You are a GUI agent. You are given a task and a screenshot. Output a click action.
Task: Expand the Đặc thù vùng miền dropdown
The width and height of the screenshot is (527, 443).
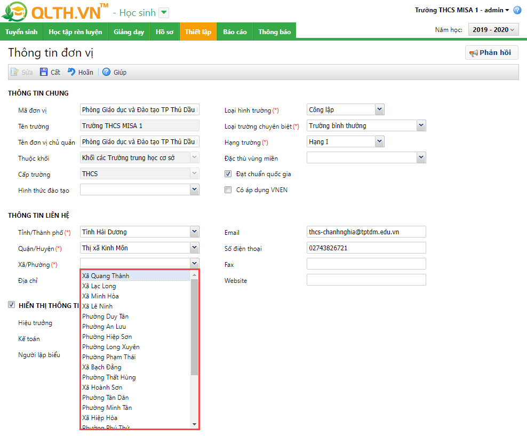click(421, 157)
